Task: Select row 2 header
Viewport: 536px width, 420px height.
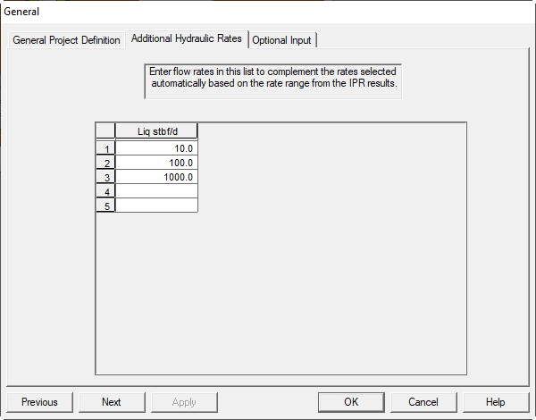Action: 105,163
